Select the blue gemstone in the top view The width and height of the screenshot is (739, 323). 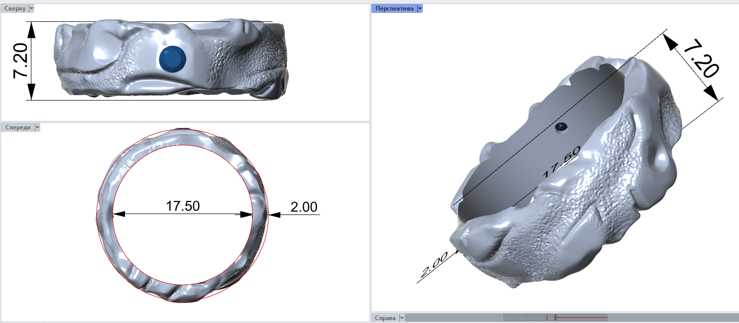[173, 58]
